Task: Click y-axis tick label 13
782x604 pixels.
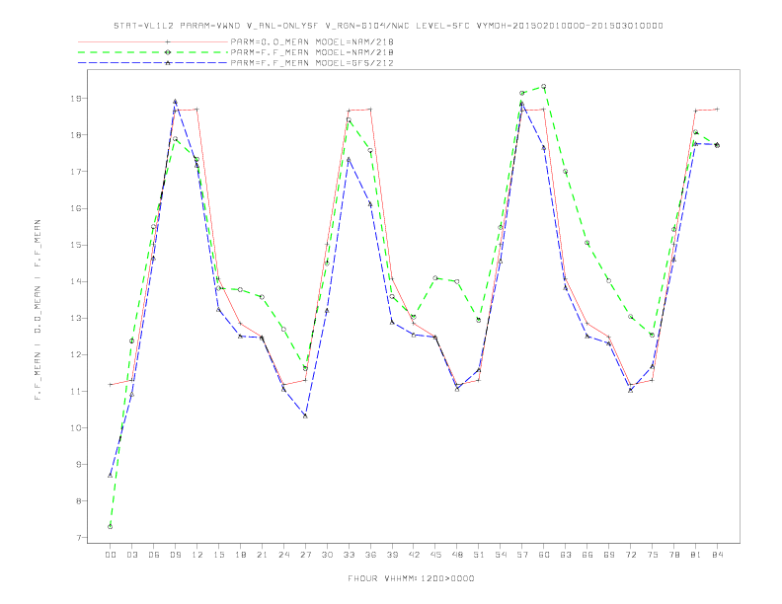Action: (76, 318)
